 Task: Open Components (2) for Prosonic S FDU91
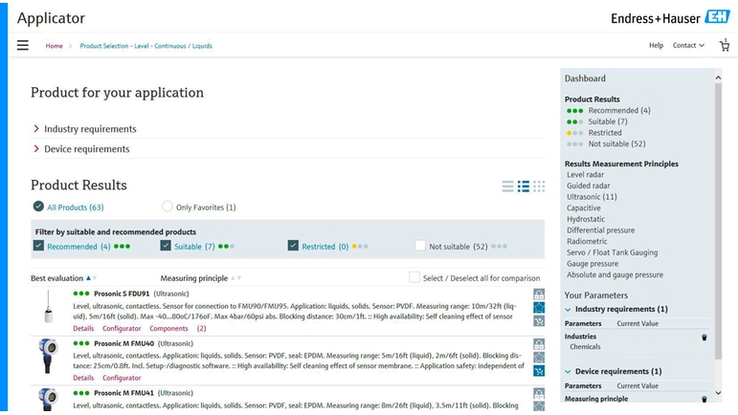tap(178, 329)
